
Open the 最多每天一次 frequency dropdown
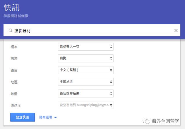click(x=86, y=47)
